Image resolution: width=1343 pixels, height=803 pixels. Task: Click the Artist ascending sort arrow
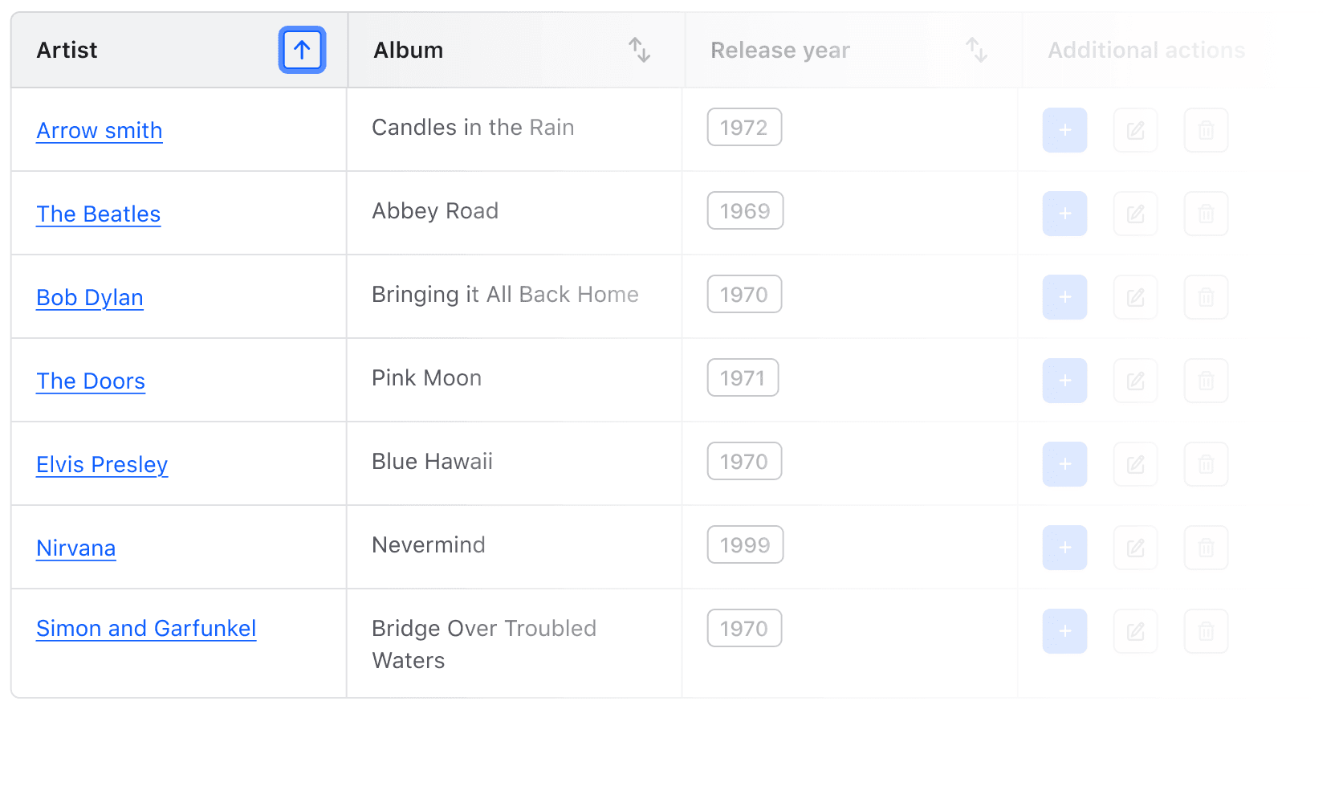[302, 50]
